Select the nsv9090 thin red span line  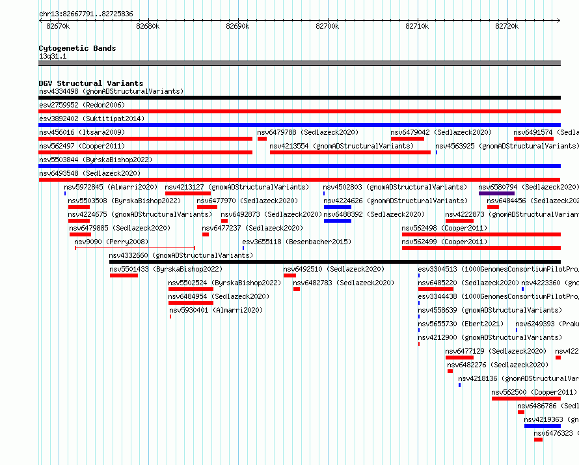pos(135,248)
